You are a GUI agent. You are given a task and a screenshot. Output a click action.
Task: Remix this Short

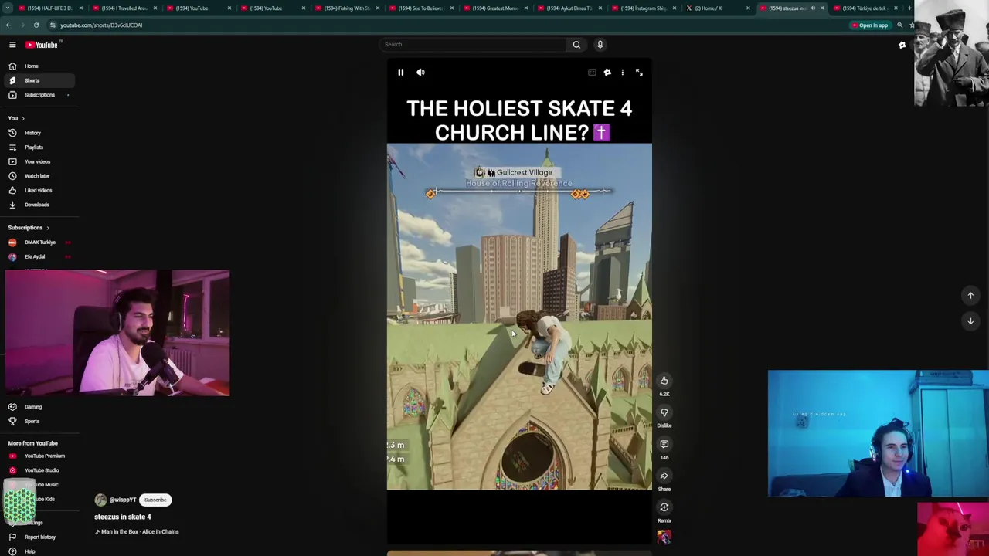(664, 507)
